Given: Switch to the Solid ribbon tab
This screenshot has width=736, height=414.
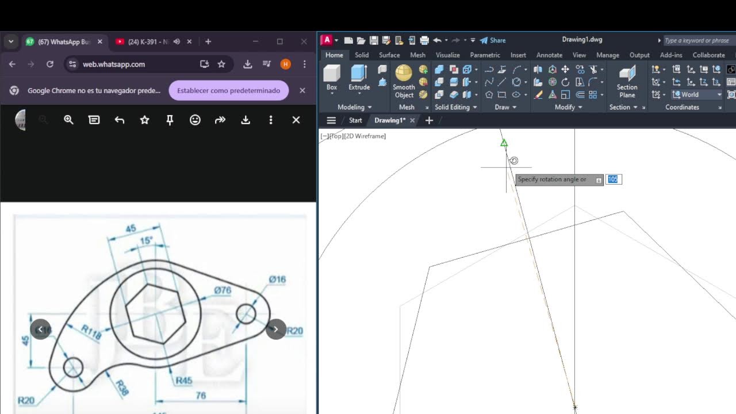Looking at the screenshot, I should click(362, 55).
